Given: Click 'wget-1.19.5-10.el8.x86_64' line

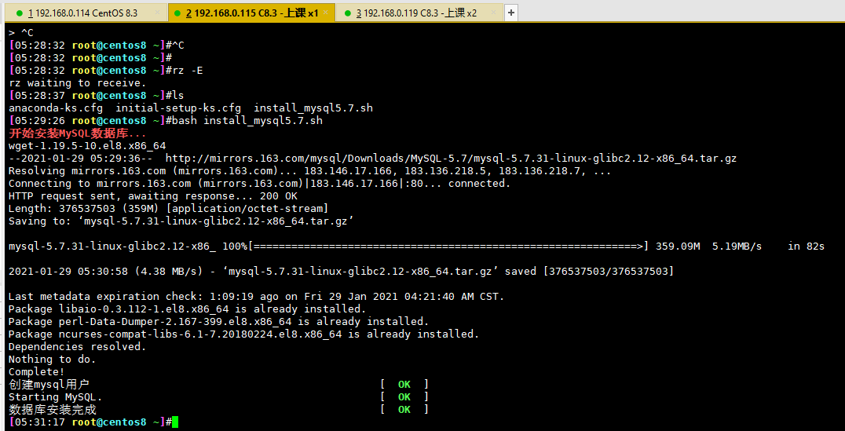Looking at the screenshot, I should [x=87, y=145].
